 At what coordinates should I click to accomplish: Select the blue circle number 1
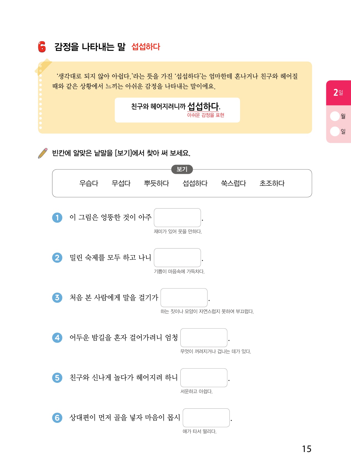click(57, 217)
